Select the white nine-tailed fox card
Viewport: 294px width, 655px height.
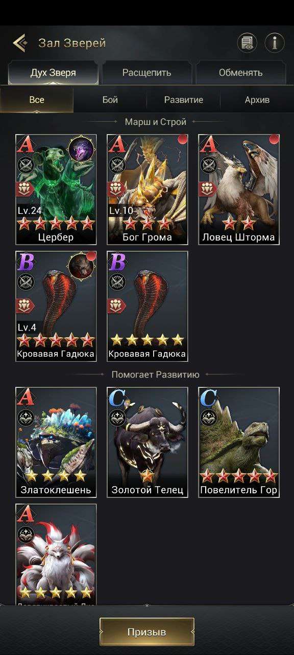tap(56, 554)
